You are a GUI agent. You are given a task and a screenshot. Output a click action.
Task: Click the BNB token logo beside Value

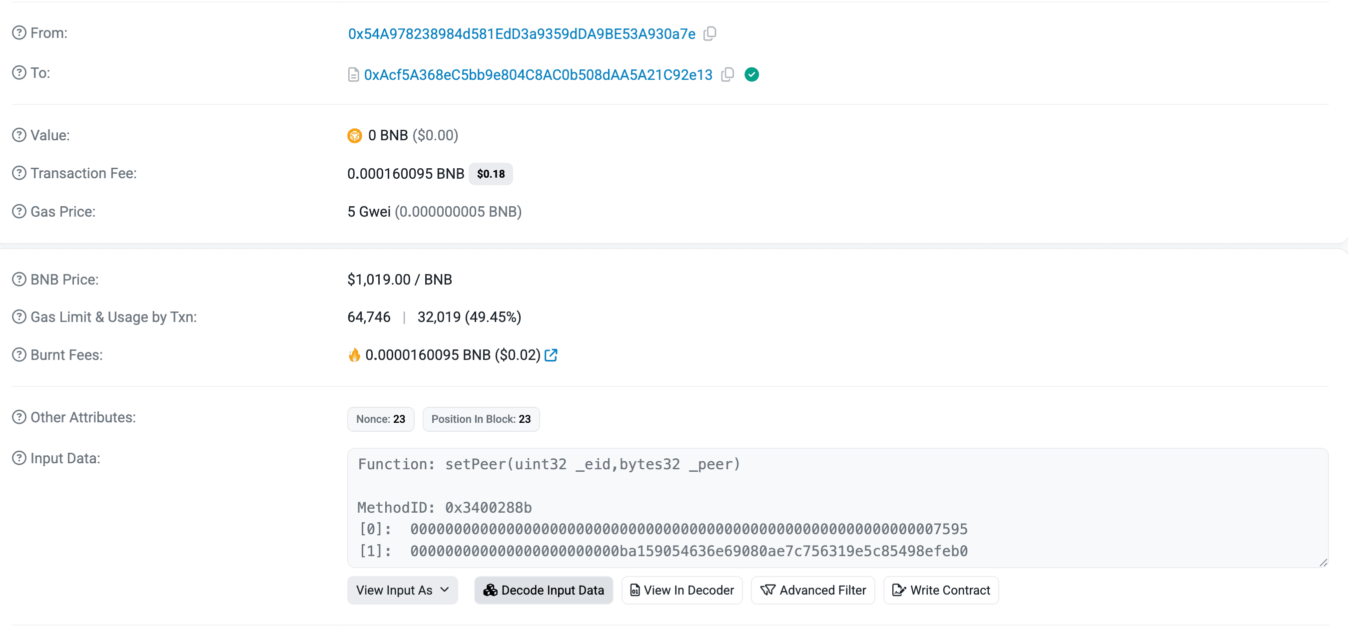tap(355, 135)
